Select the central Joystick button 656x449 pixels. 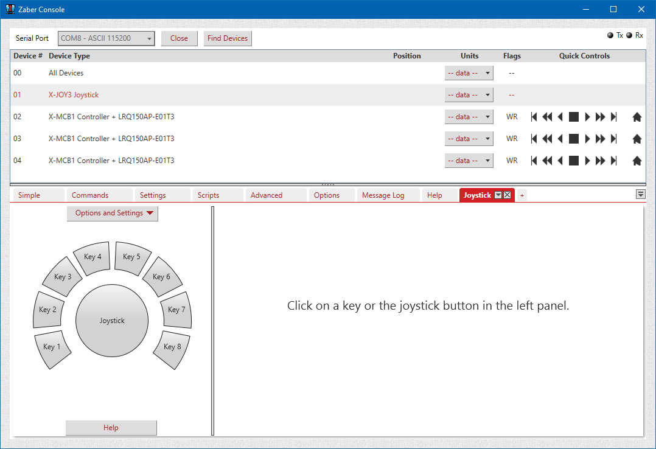(112, 321)
